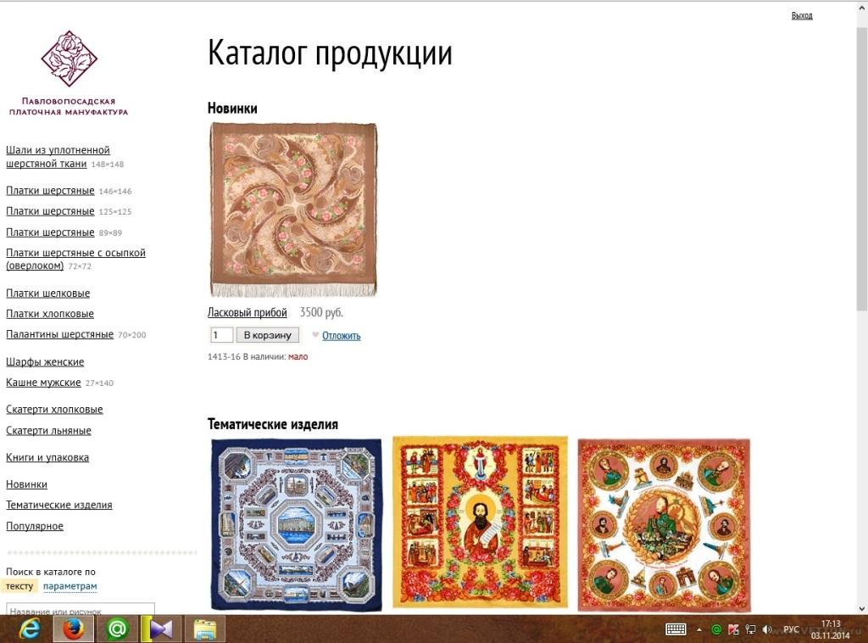Open the File Explorer folder icon
This screenshot has height=643, width=868.
tap(204, 629)
